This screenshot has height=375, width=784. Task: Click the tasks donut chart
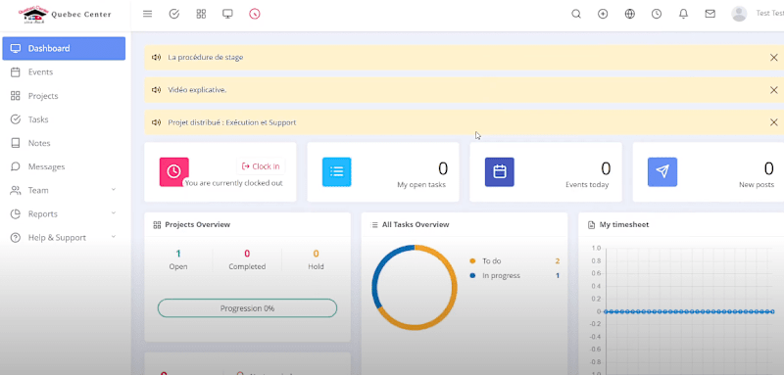tap(415, 287)
